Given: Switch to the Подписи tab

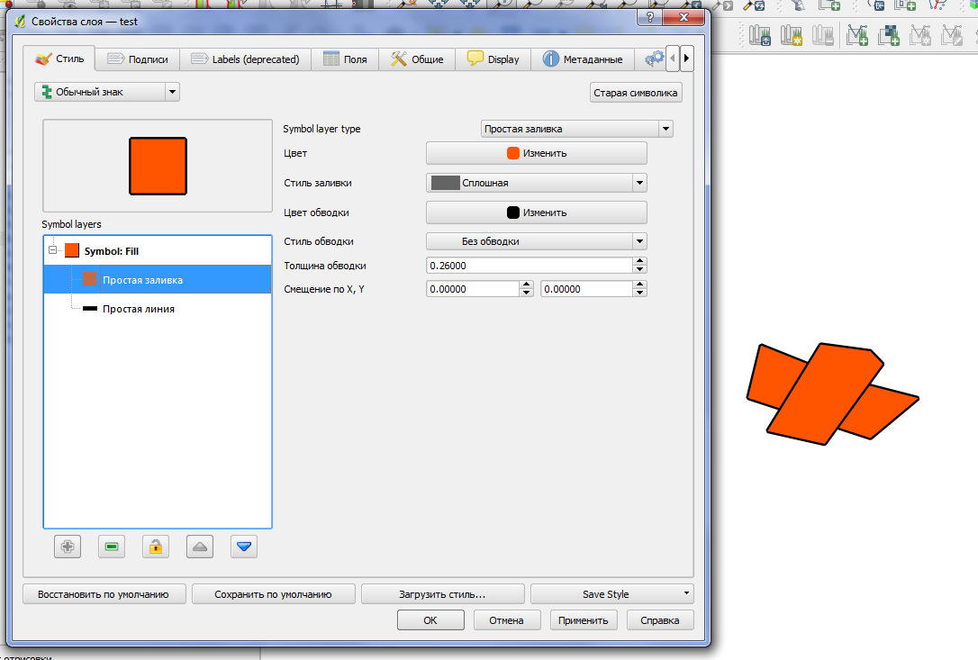Looking at the screenshot, I should point(138,58).
